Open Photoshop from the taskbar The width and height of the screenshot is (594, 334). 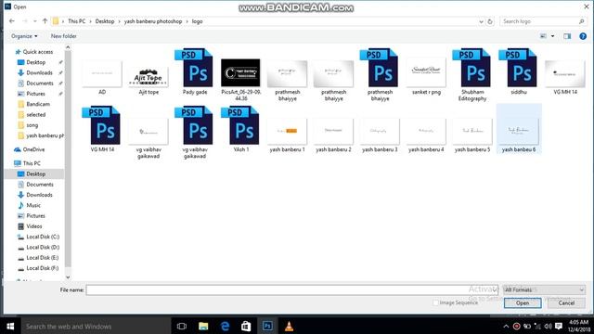[x=267, y=326]
